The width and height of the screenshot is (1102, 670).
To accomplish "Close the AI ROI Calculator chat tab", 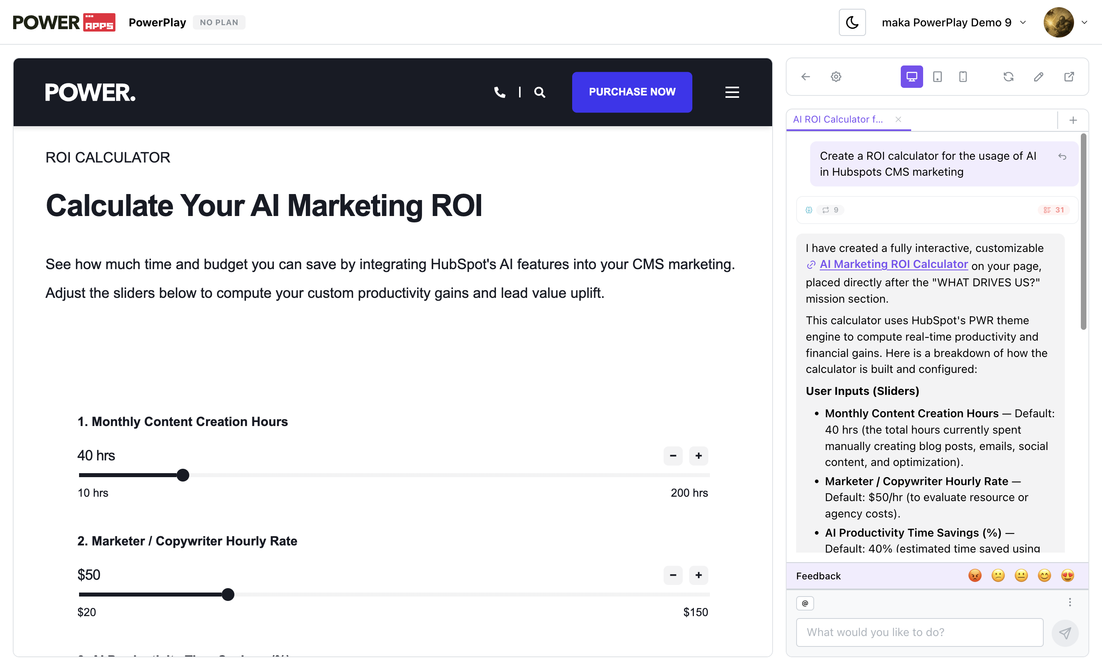I will coord(898,119).
